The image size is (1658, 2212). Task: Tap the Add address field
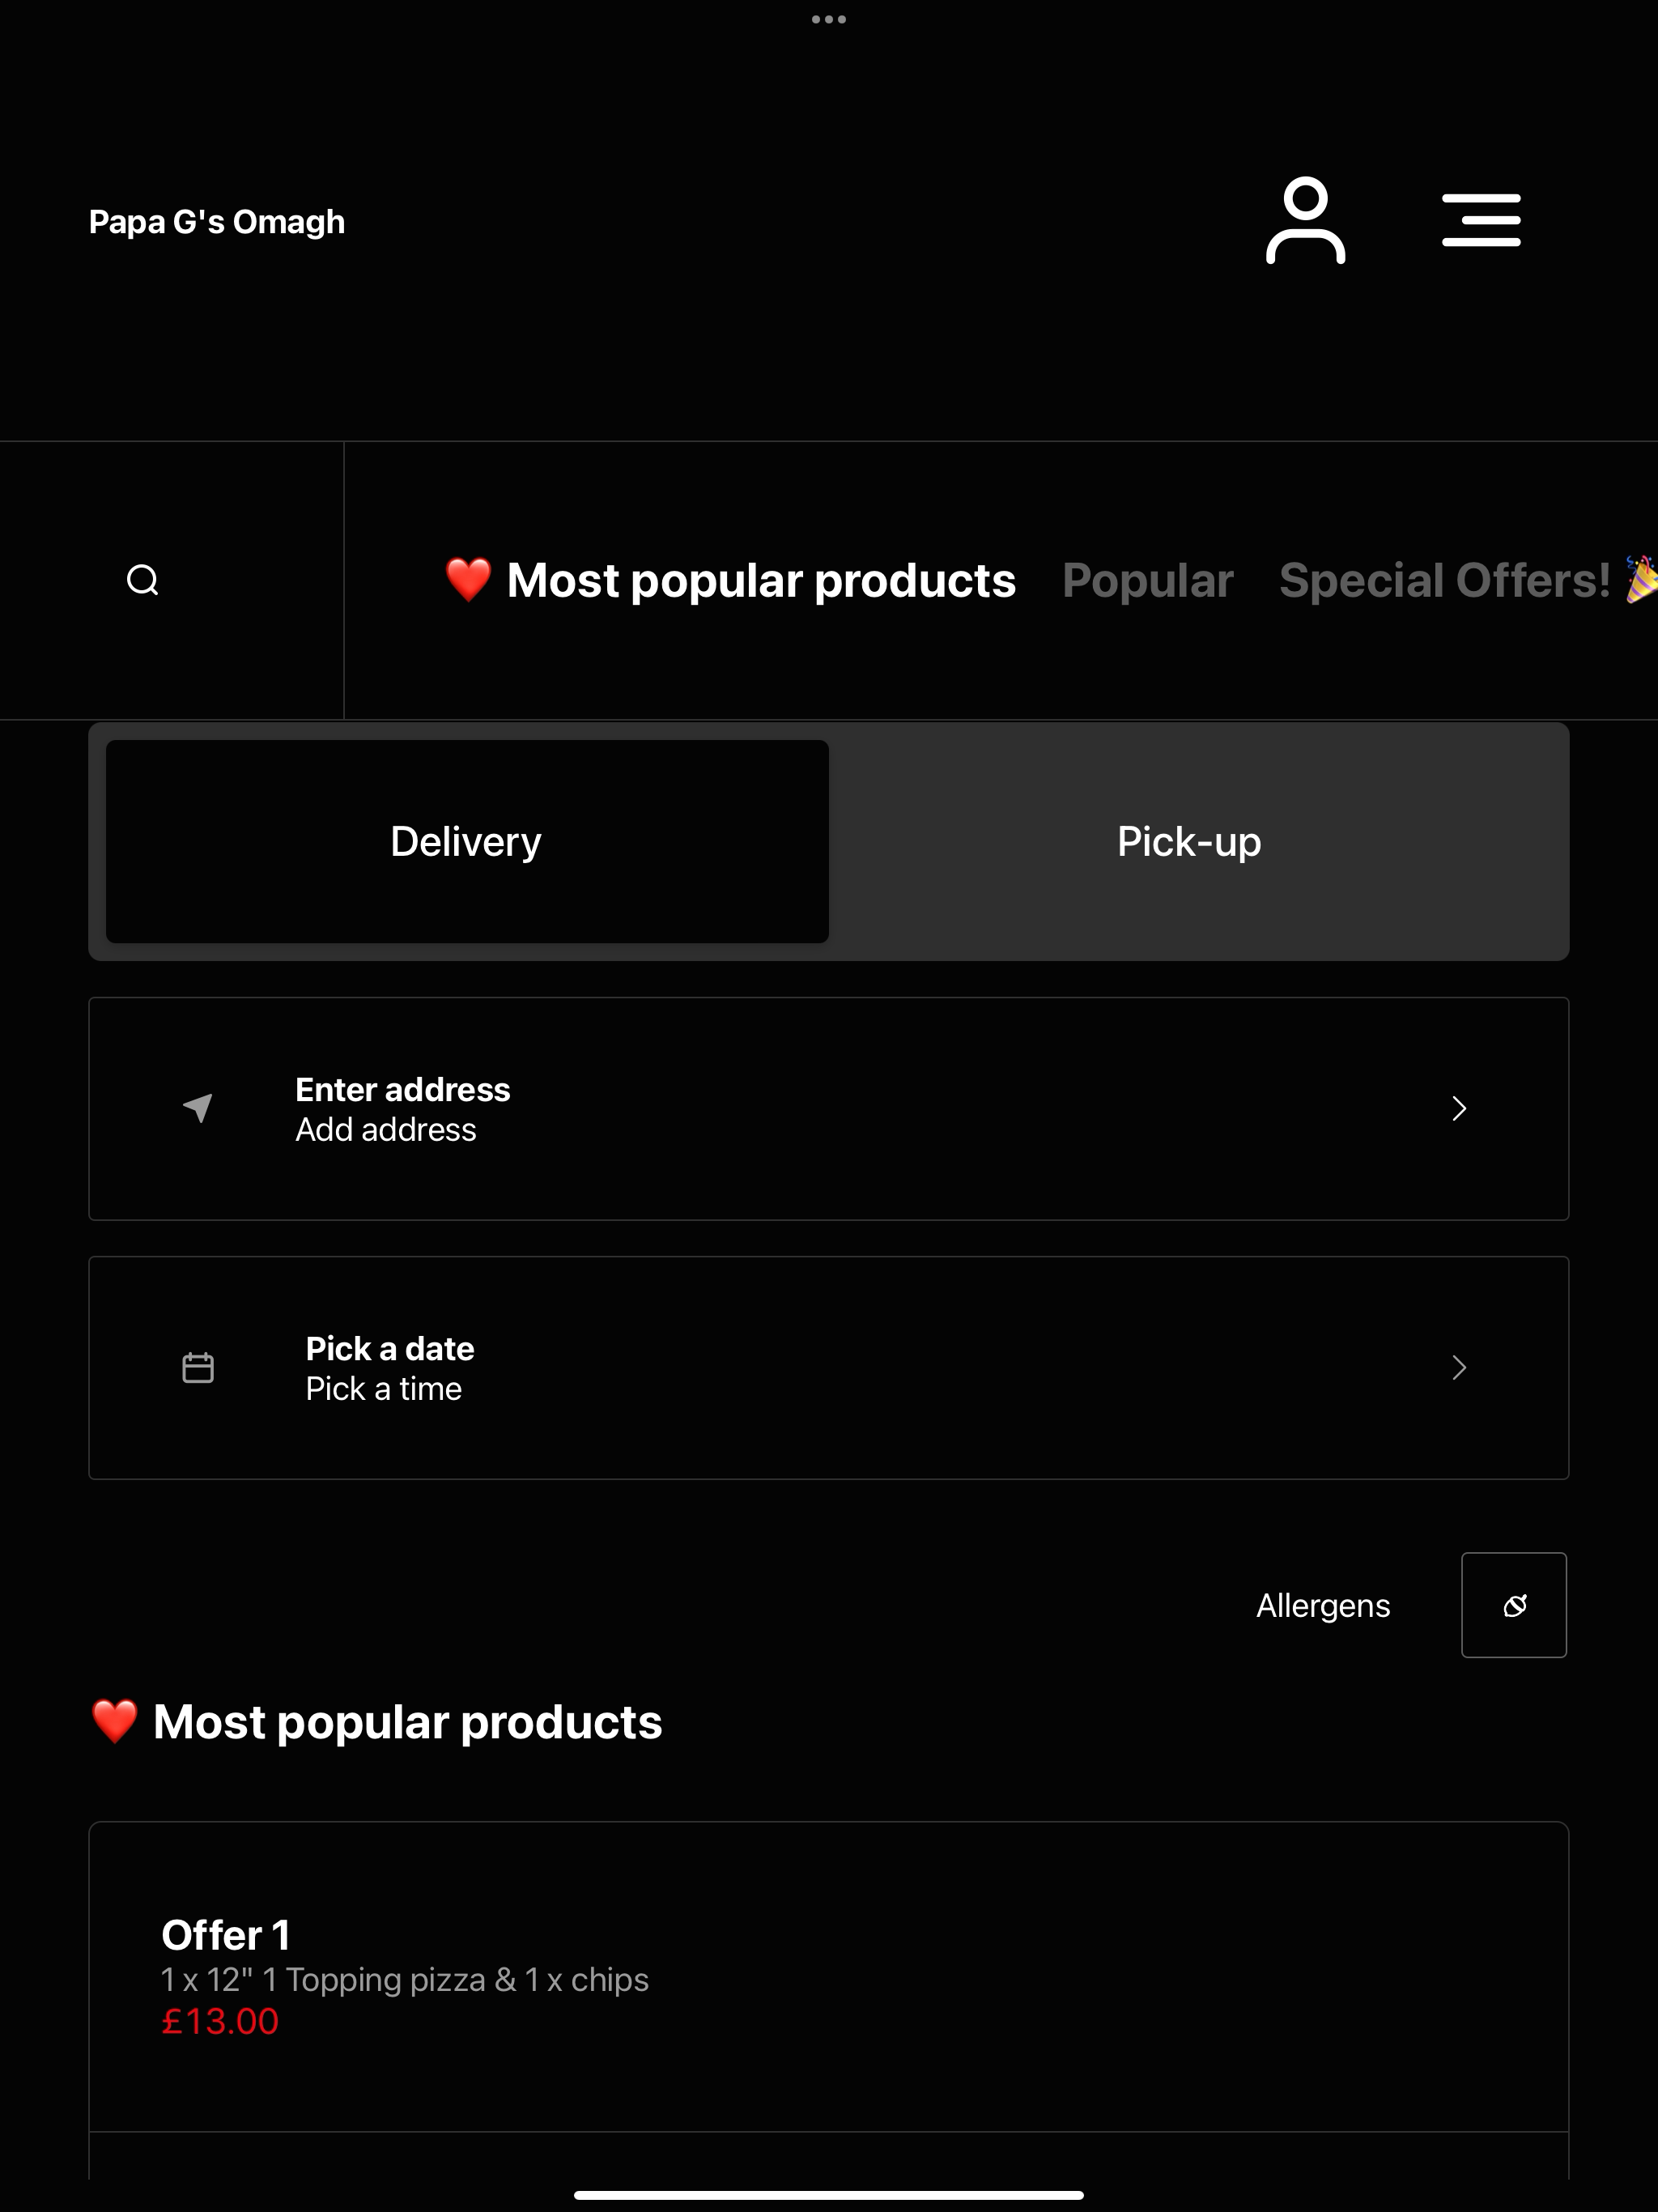click(x=386, y=1129)
